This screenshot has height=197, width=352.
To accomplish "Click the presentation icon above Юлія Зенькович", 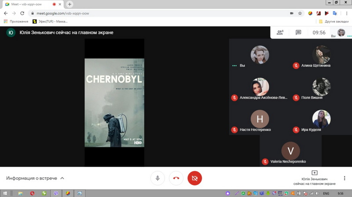I will [314, 172].
